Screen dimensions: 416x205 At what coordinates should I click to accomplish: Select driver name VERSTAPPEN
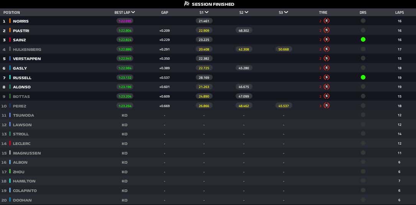pyautogui.click(x=27, y=59)
